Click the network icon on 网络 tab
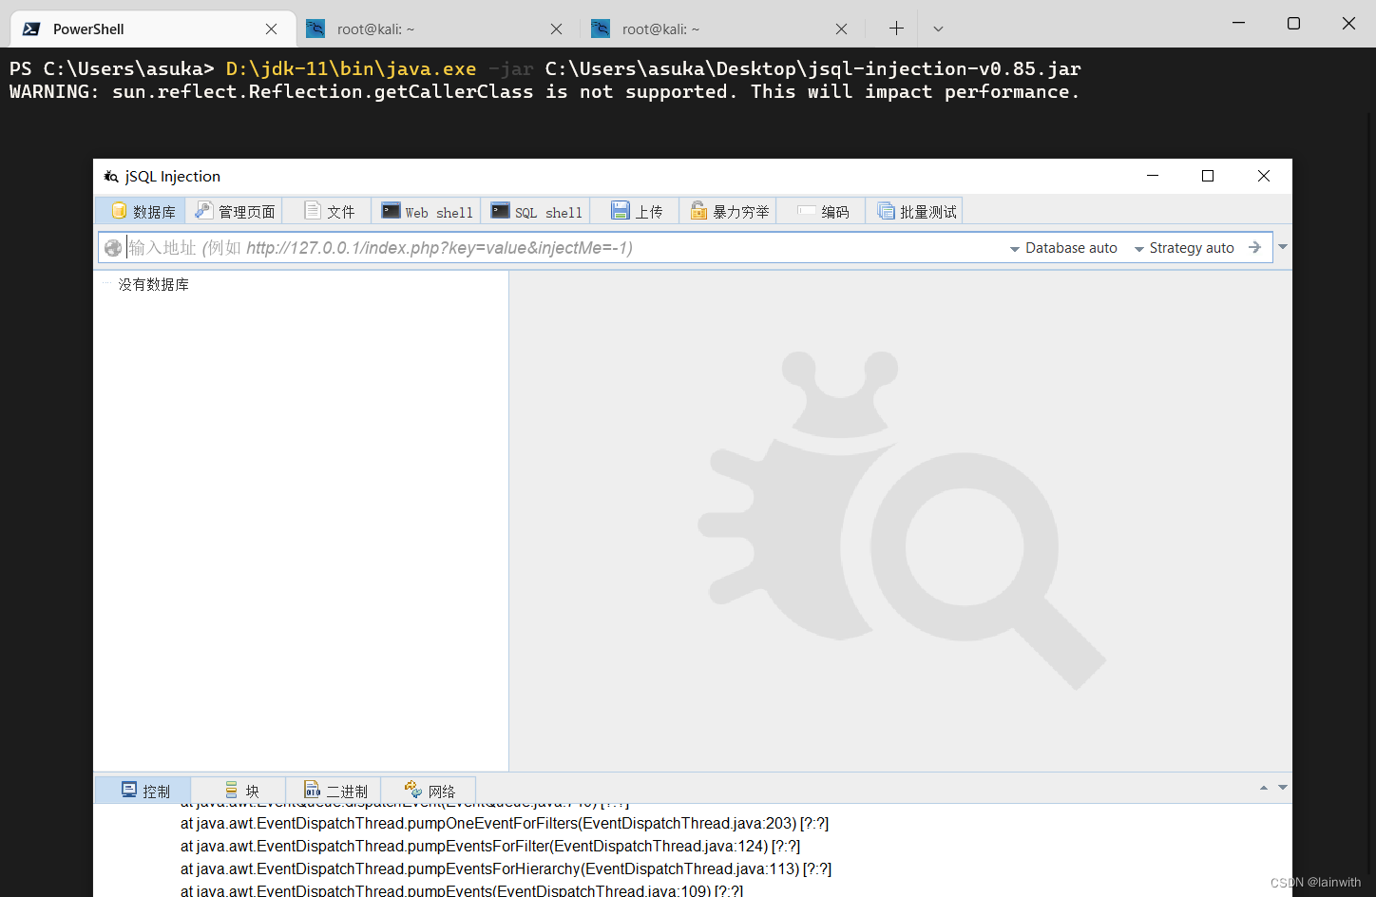The height and width of the screenshot is (897, 1376). pyautogui.click(x=412, y=790)
